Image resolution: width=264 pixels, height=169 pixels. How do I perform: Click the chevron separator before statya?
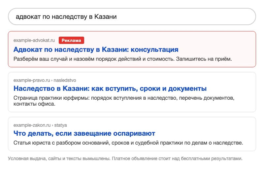pos(52,125)
